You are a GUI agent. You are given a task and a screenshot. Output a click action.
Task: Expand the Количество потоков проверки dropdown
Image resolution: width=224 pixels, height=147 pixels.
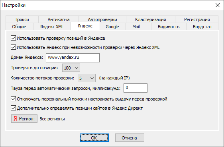[x=86, y=78]
